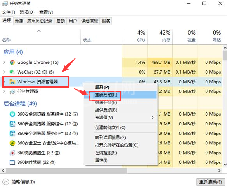The width and height of the screenshot is (227, 188).
Task: Sort by the 内存 column header
Action: (x=160, y=37)
